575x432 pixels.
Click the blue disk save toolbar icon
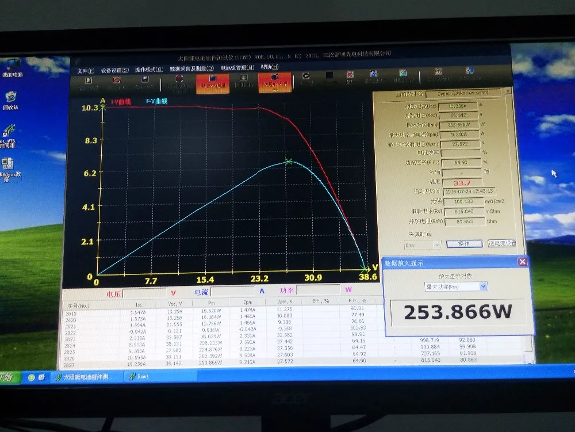click(x=145, y=79)
